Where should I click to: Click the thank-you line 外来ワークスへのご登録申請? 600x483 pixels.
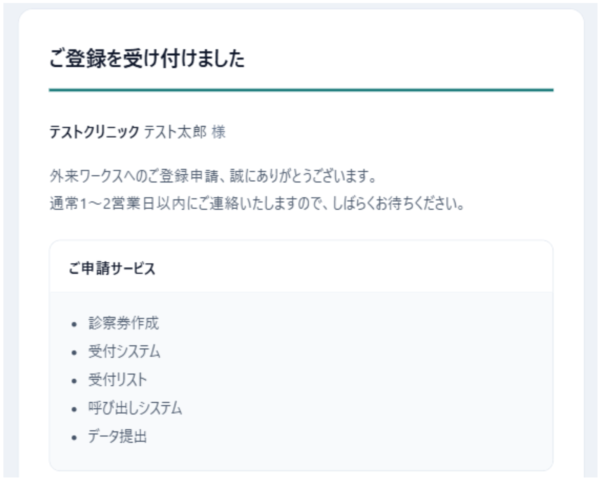pyautogui.click(x=213, y=176)
